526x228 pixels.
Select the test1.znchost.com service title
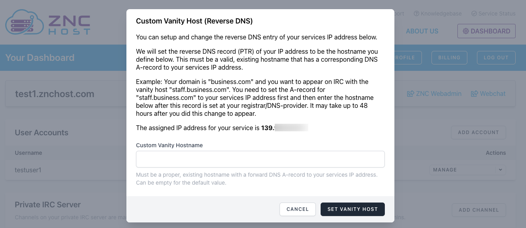coord(55,94)
